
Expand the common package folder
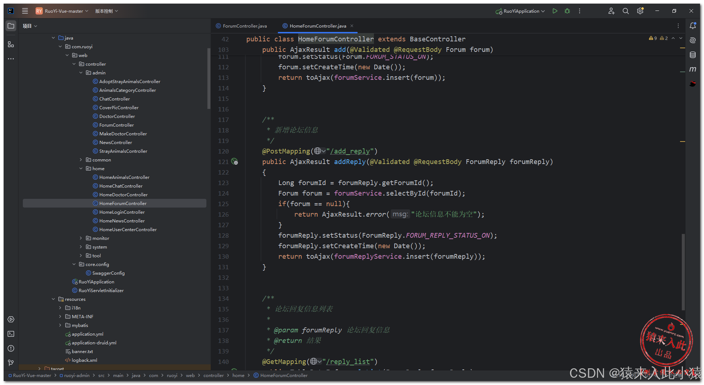[x=81, y=160]
